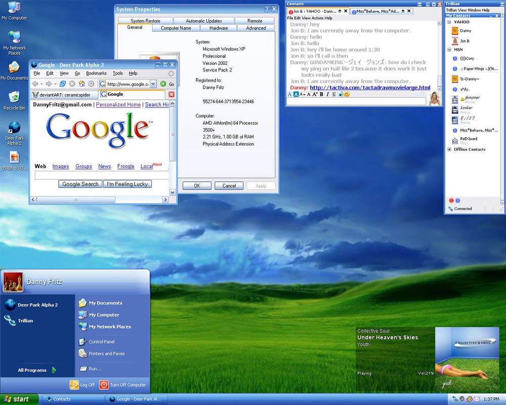Collapse the MSN contact group
The width and height of the screenshot is (506, 405).
(449, 50)
